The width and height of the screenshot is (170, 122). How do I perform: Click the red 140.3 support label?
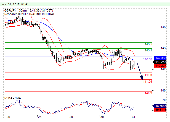pyautogui.click(x=148, y=93)
